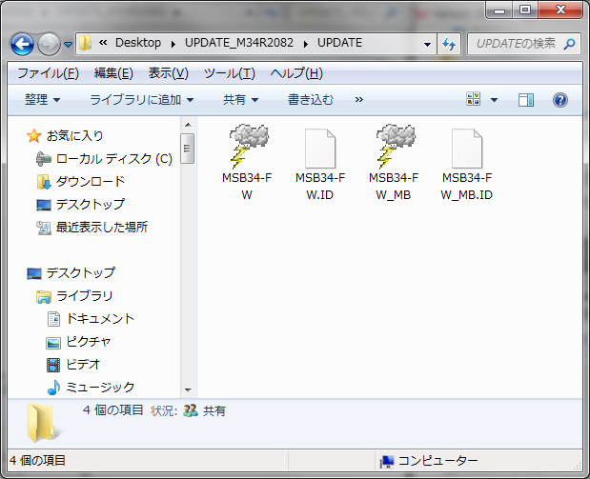Expand the 整理 dropdown menu

(x=42, y=99)
